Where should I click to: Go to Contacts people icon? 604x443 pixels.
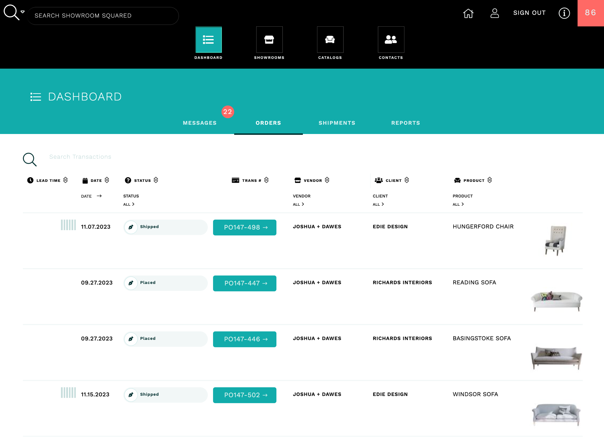(x=391, y=40)
